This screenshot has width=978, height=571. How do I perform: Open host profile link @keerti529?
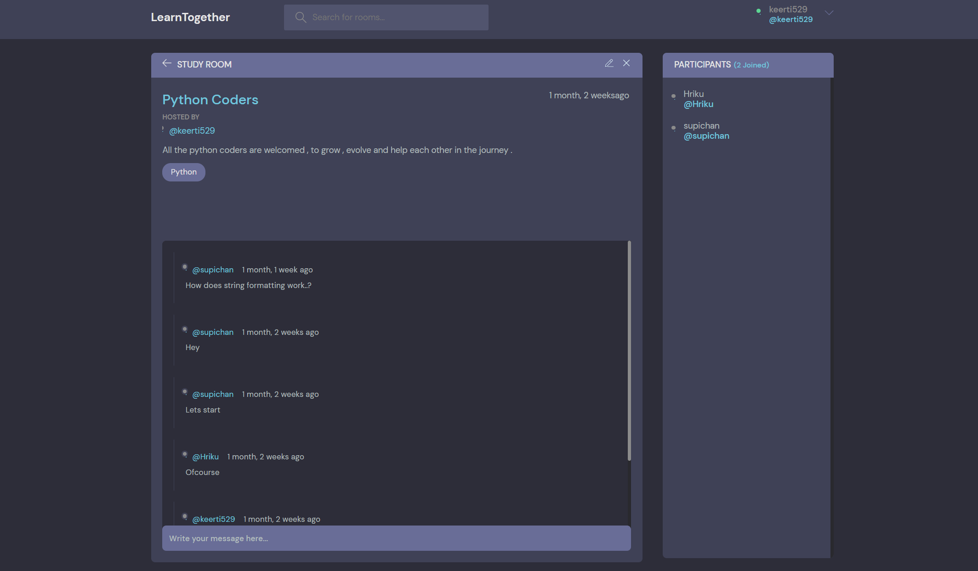click(192, 130)
